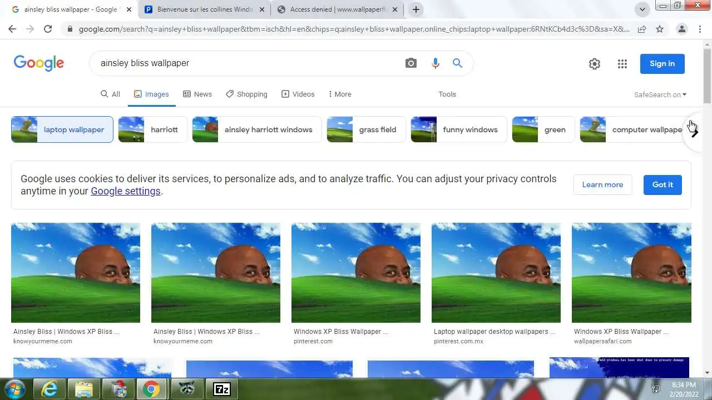Viewport: 712px width, 400px height.
Task: Share this page from address bar
Action: pyautogui.click(x=642, y=29)
